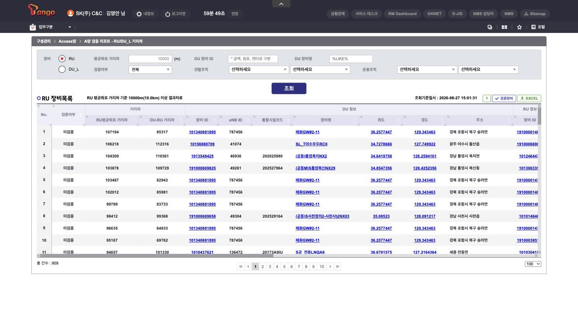Open the 검증여부 dropdown showing 전체

pos(150,69)
